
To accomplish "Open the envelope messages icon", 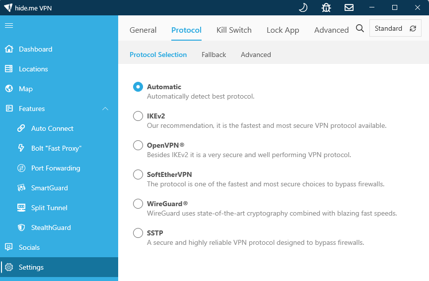I will pos(349,7).
